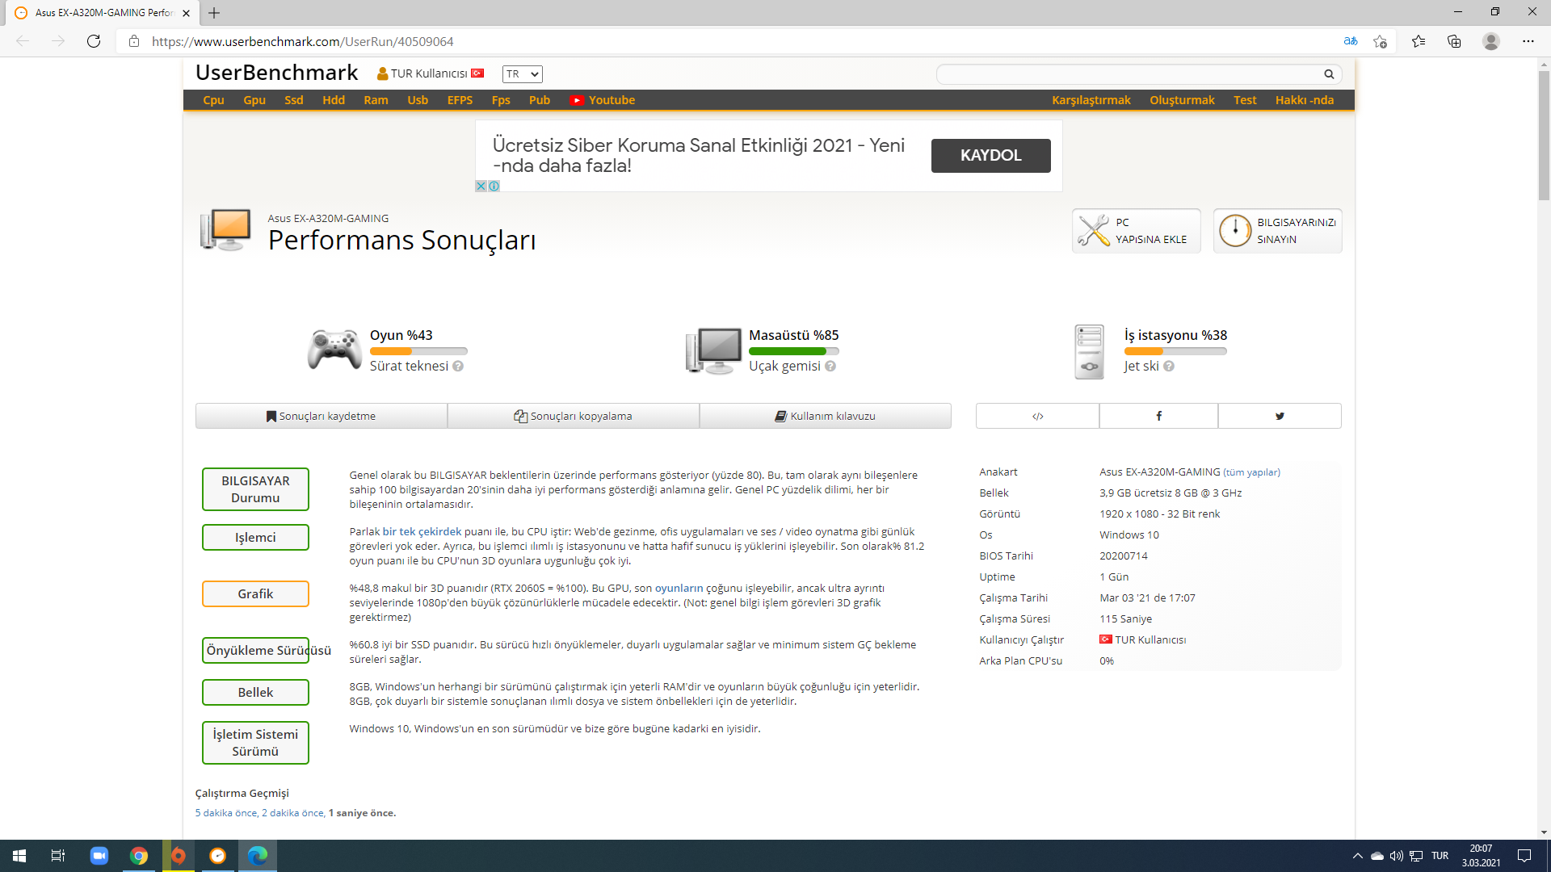Open the Gpu menu item
This screenshot has height=872, width=1551.
(254, 100)
